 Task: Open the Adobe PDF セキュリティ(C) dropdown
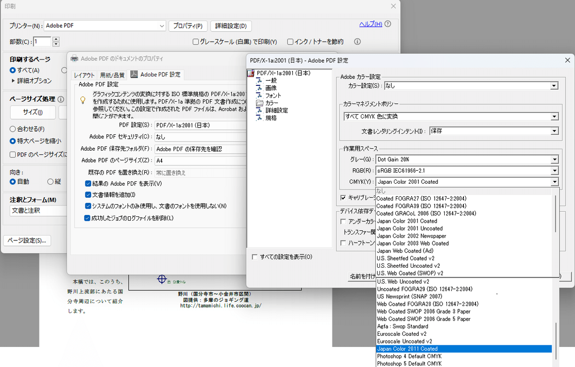coord(200,137)
